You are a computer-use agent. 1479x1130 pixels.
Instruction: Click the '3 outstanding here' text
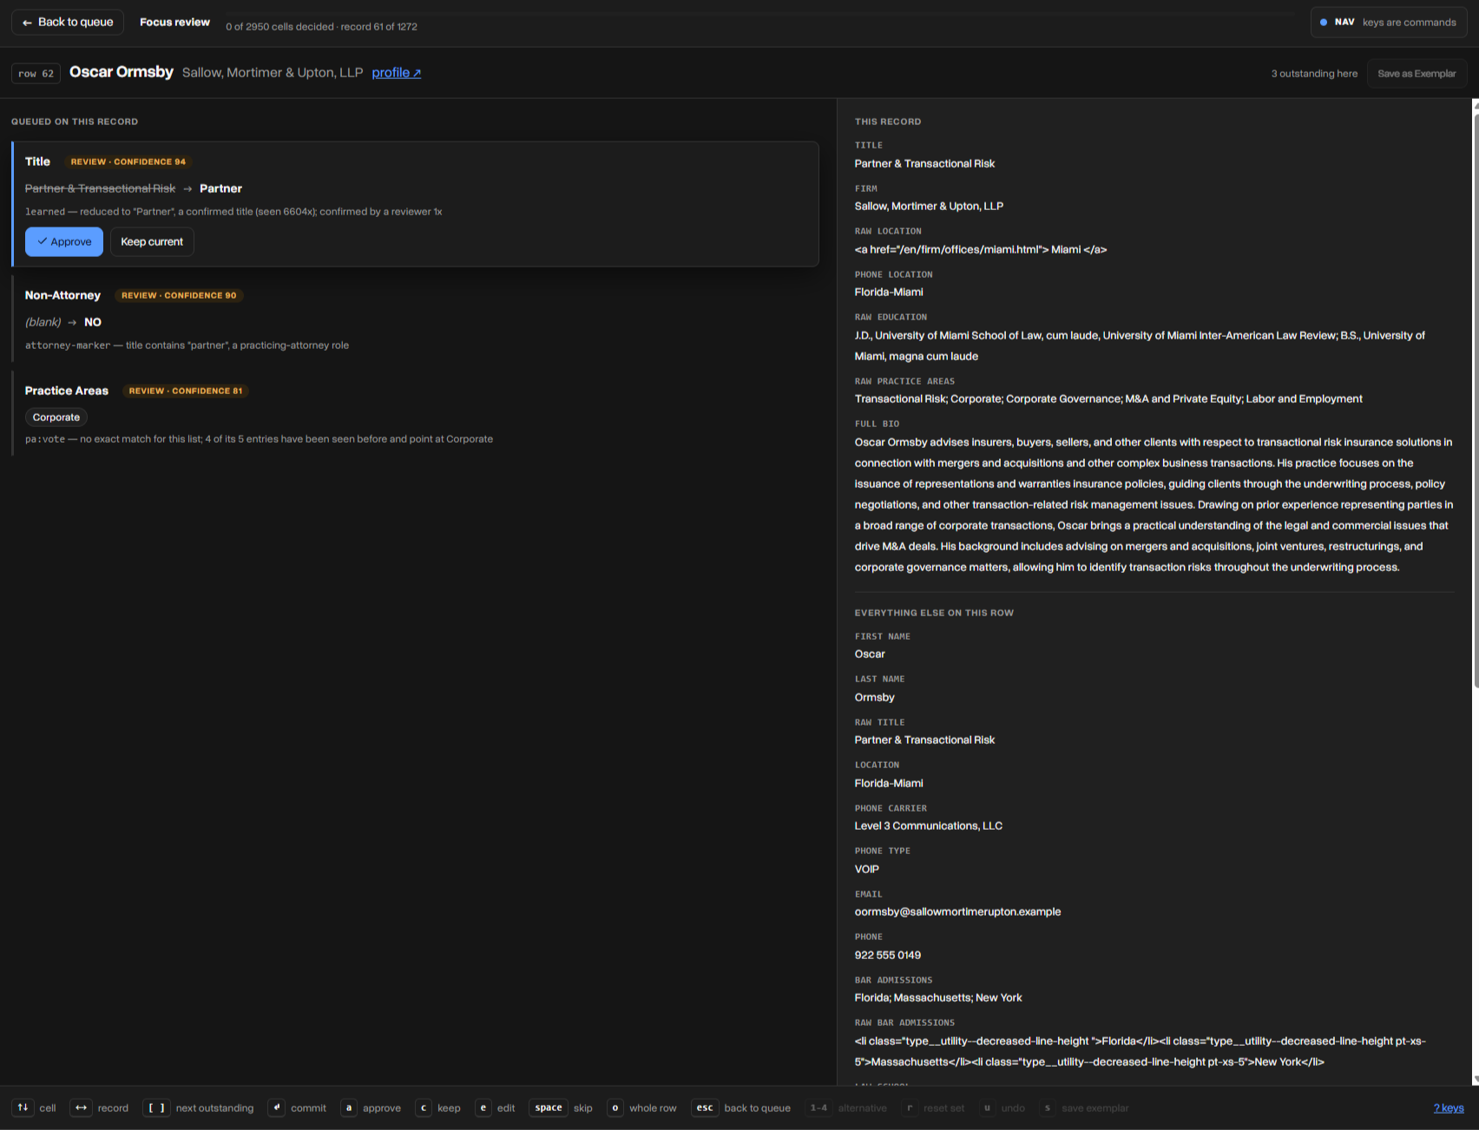click(x=1314, y=74)
